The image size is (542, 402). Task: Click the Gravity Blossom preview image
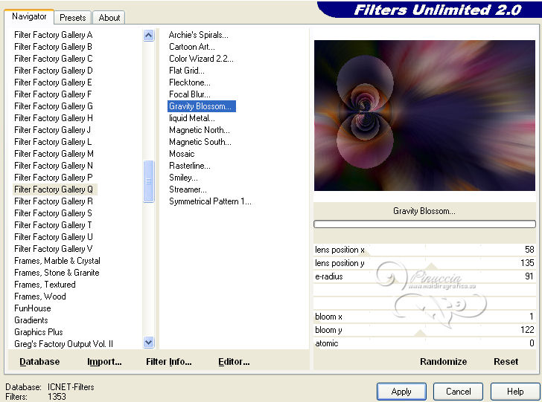coord(424,116)
